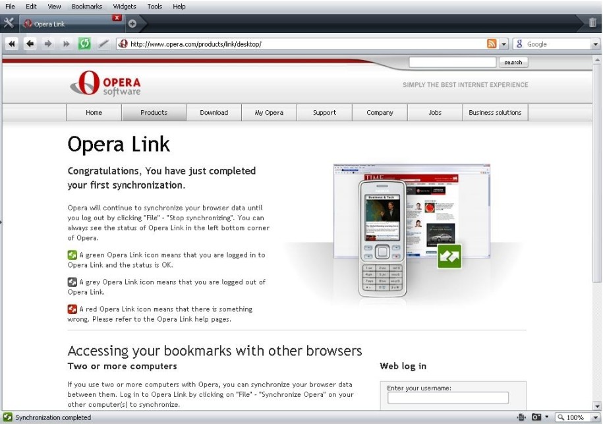Click the wand icon in the toolbar
The image size is (603, 424).
coord(103,44)
